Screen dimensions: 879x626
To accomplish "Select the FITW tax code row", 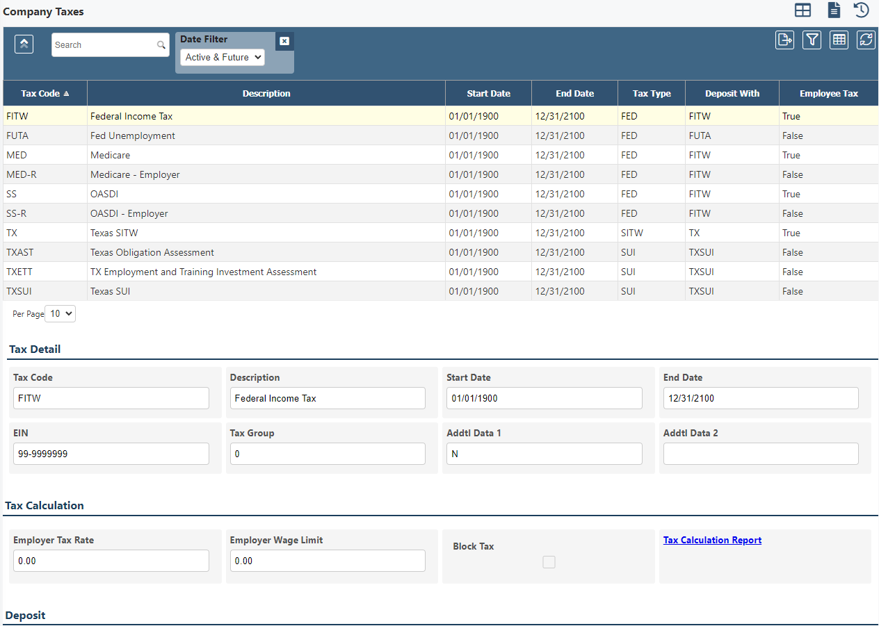I will (441, 116).
